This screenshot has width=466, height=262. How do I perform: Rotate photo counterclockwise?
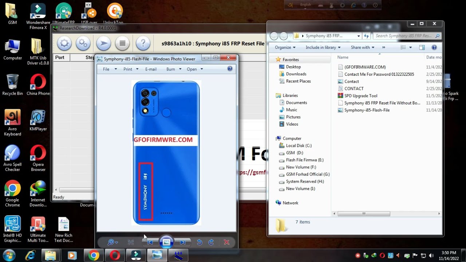pos(200,242)
